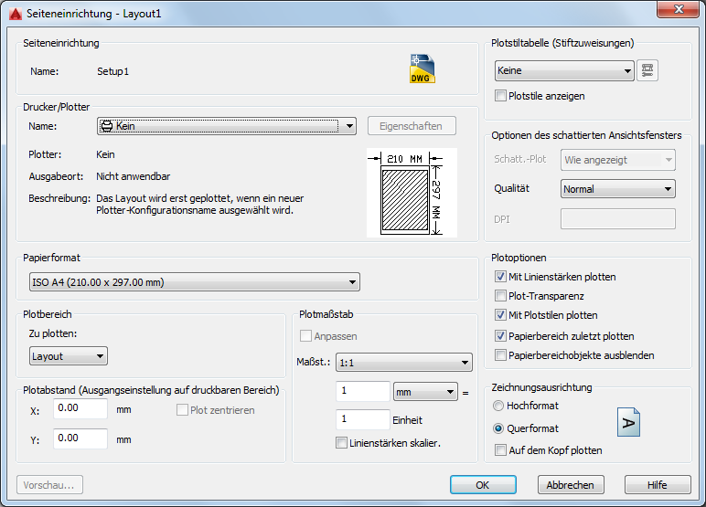Click the DPI input field
The image size is (706, 507).
click(618, 219)
